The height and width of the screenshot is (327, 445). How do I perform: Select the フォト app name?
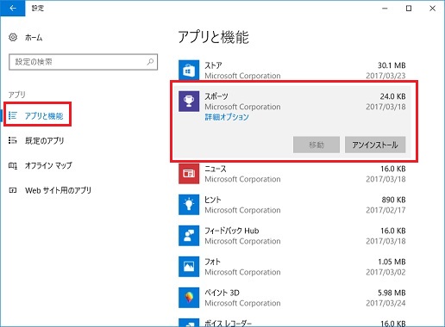coord(212,262)
